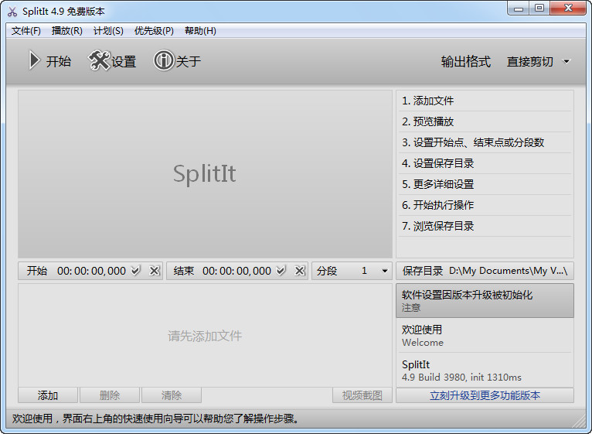
Task: Clear start time with X icon
Action: (155, 271)
